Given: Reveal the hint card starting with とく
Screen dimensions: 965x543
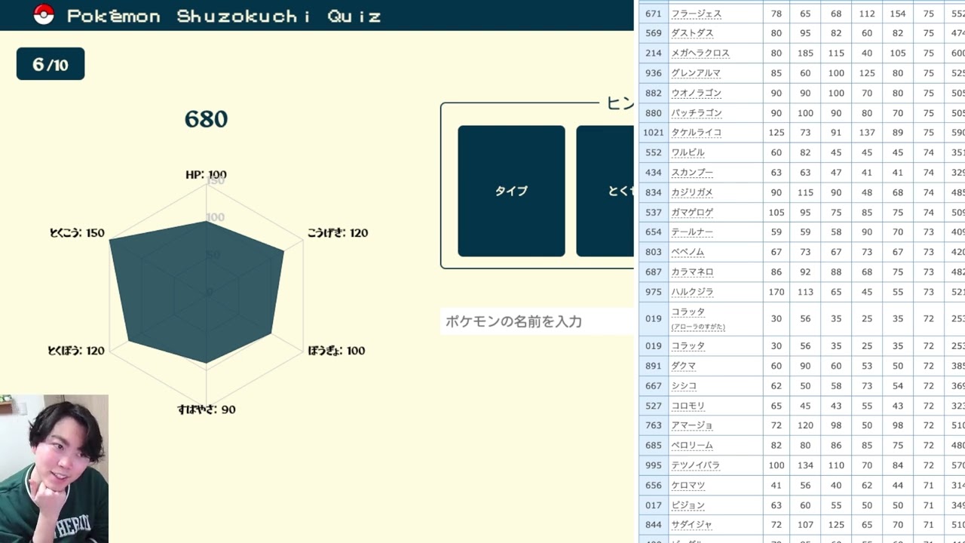Looking at the screenshot, I should (x=605, y=191).
